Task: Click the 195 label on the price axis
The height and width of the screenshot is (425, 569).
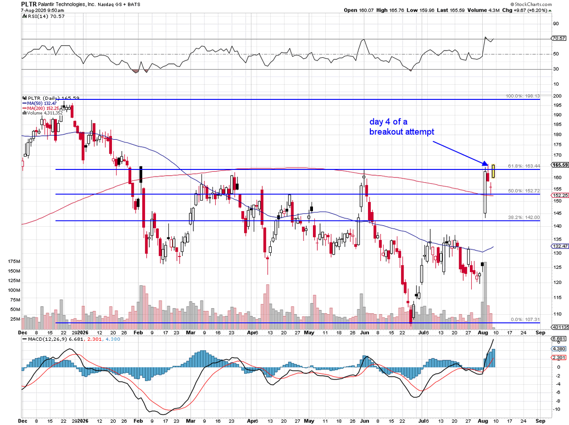Action: tap(557, 106)
